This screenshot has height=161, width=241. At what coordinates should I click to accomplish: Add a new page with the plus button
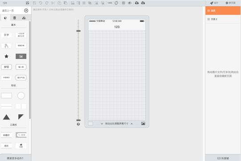[x=230, y=3]
